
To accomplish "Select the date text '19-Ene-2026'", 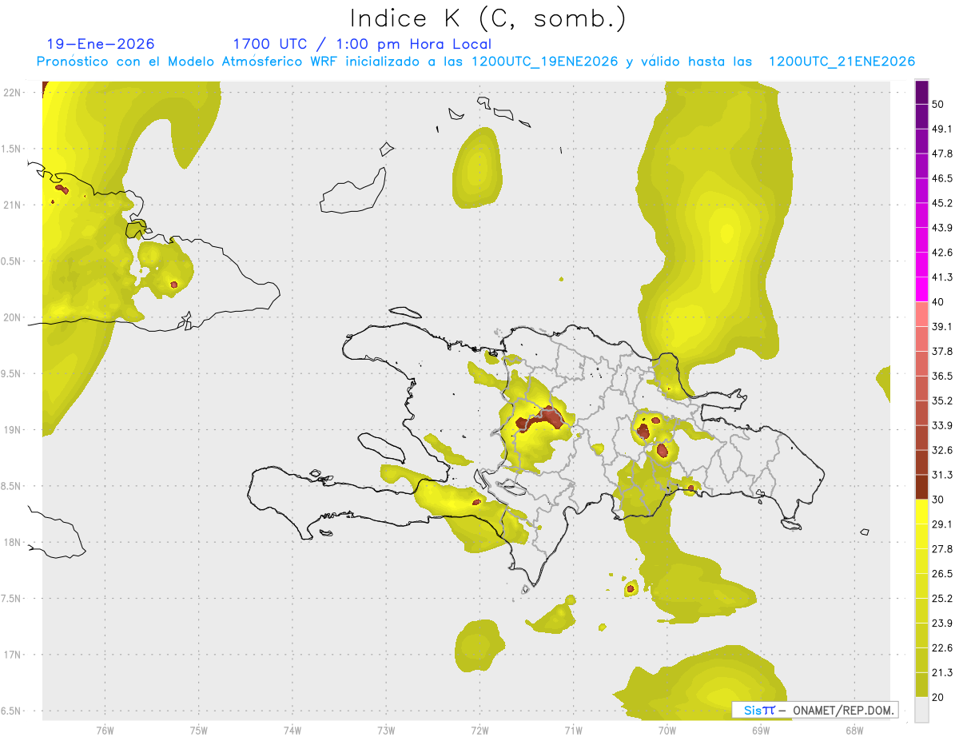I will coord(101,44).
